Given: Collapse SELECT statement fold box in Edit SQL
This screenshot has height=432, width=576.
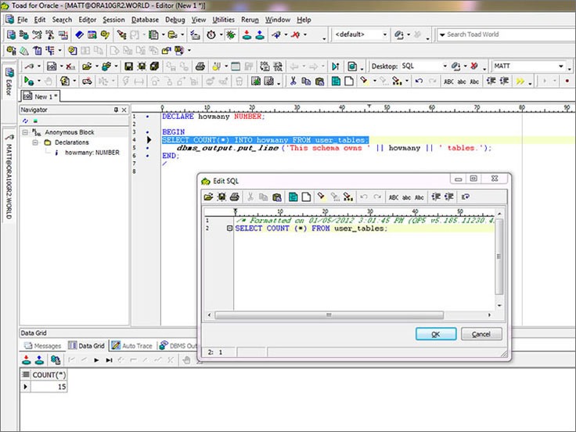Looking at the screenshot, I should 229,229.
